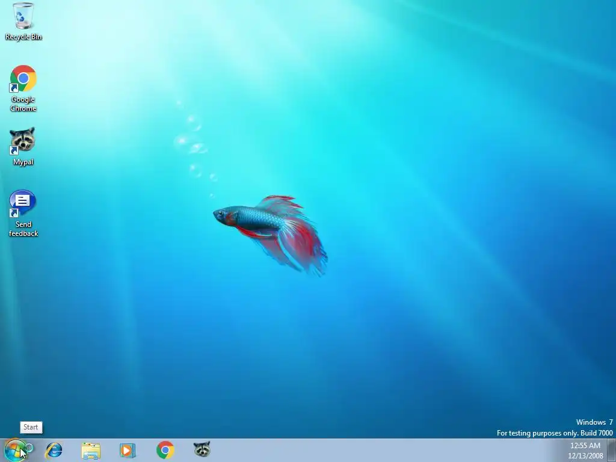
Task: Click the Show desktop button at taskbar end
Action: coord(611,451)
